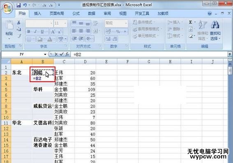Increase font size with large A
233x163 pixels.
pyautogui.click(x=53, y=32)
